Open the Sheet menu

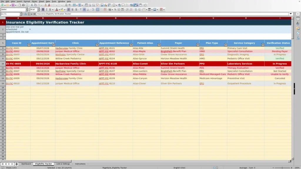(41, 1)
